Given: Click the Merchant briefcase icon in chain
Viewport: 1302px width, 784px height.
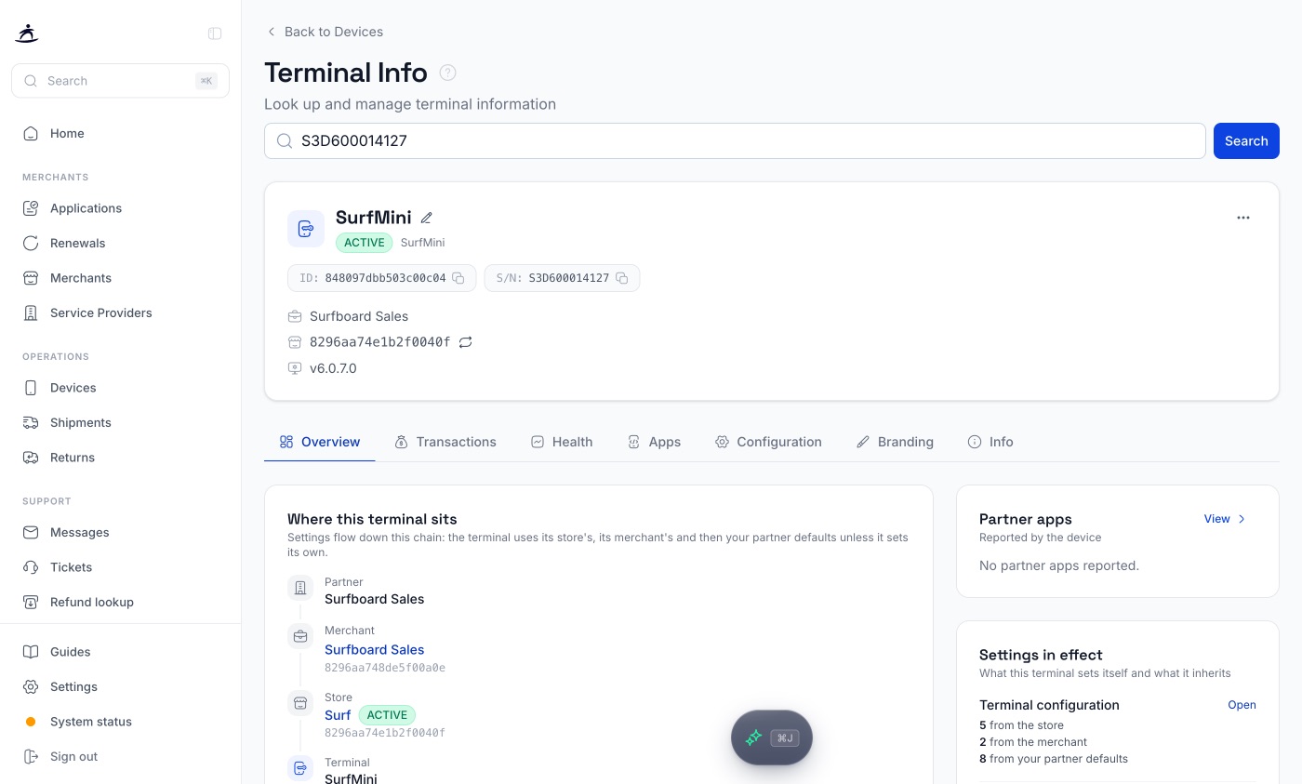Looking at the screenshot, I should (x=300, y=636).
